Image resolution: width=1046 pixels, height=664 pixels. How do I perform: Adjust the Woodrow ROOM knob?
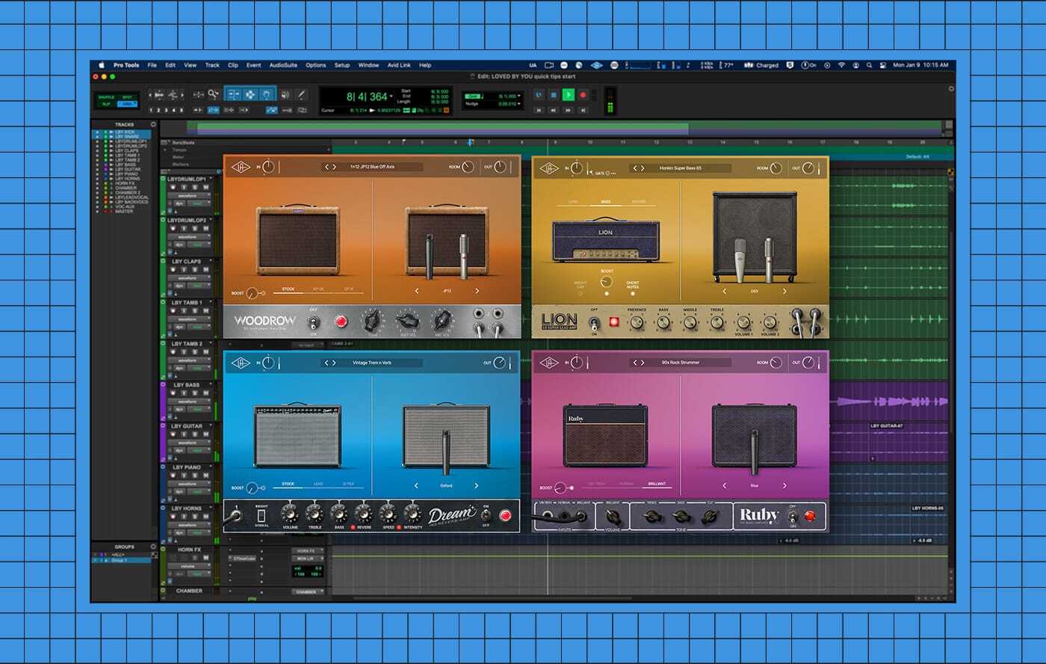click(468, 167)
